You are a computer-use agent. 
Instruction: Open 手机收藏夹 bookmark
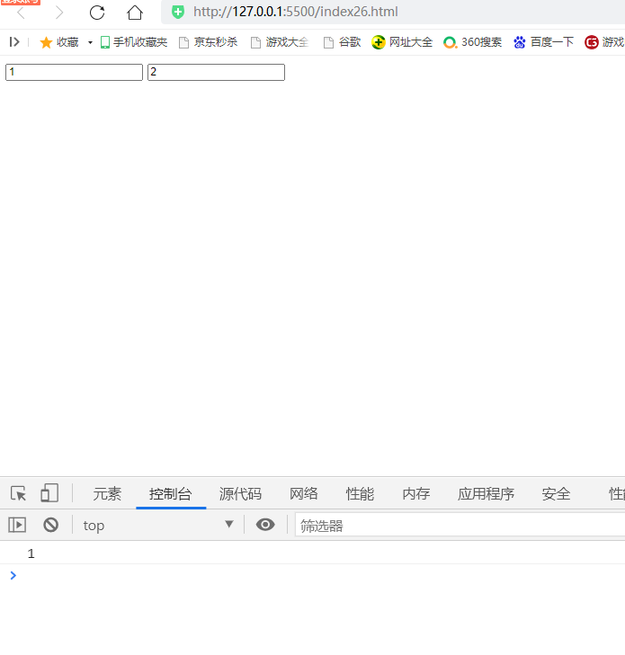[134, 42]
